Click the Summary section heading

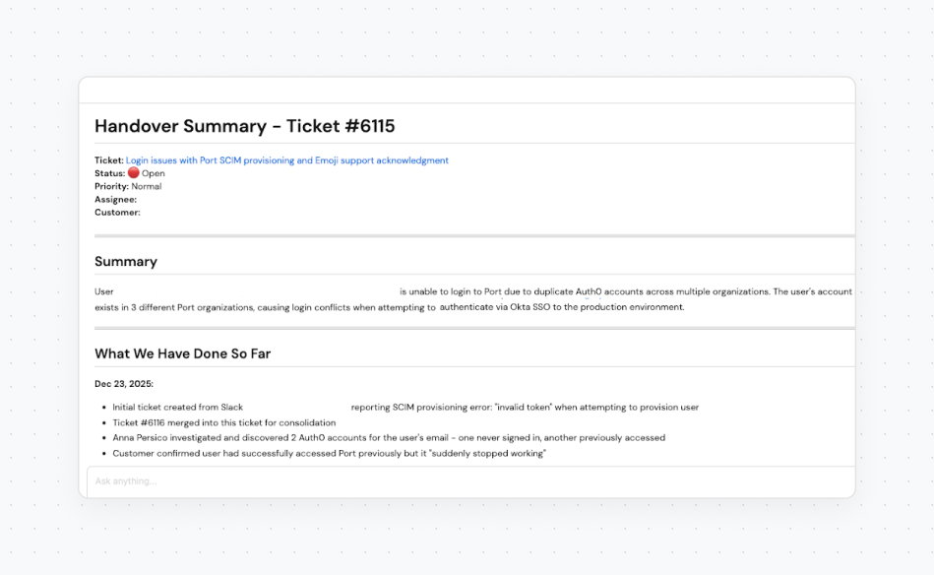126,262
